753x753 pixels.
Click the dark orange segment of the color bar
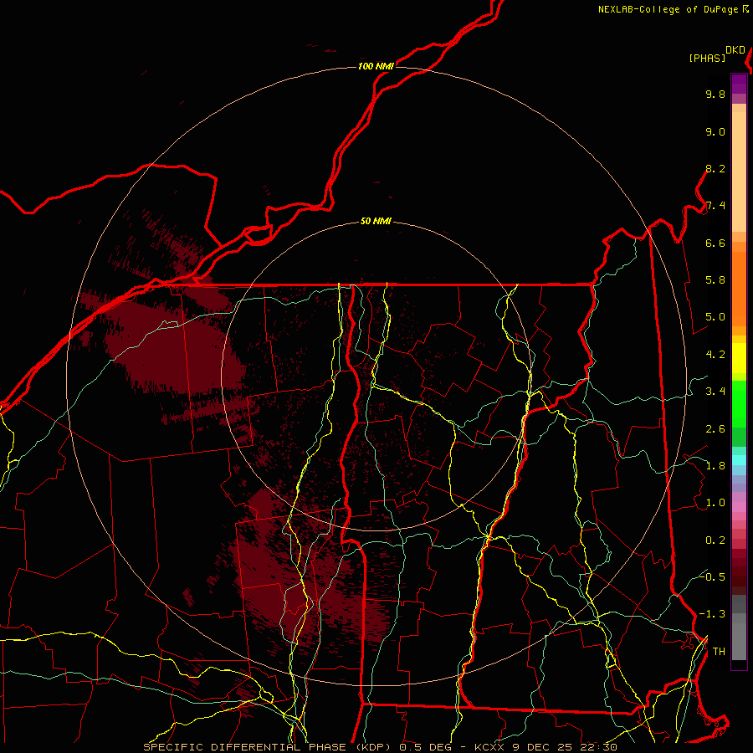pyautogui.click(x=739, y=288)
